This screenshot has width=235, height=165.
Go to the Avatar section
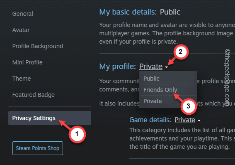click(21, 30)
